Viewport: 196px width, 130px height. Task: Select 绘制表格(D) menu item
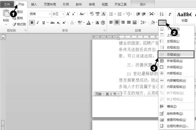176,113
